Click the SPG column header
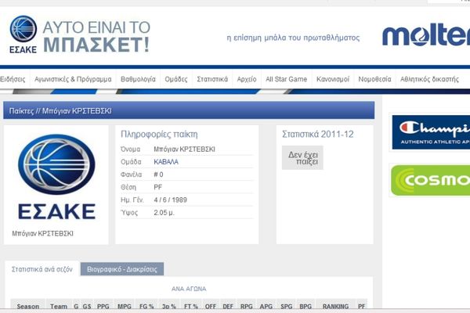This screenshot has width=470, height=313. click(x=286, y=306)
